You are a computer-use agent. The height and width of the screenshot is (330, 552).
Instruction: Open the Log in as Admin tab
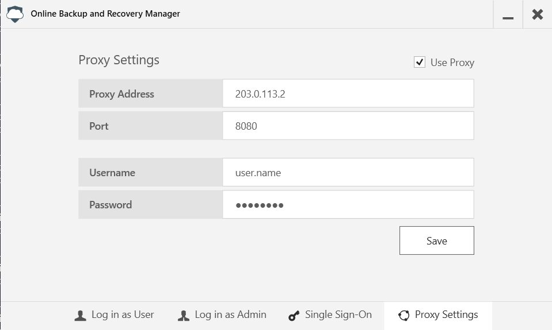click(x=222, y=315)
